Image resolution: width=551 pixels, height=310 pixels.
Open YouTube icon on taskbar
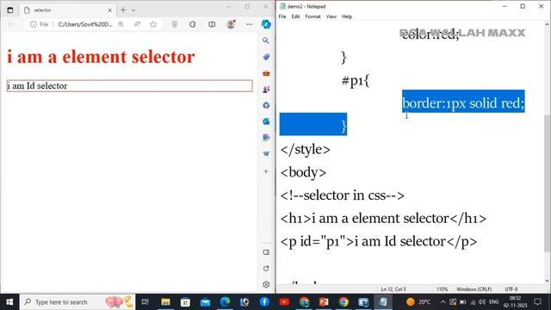coord(284,302)
